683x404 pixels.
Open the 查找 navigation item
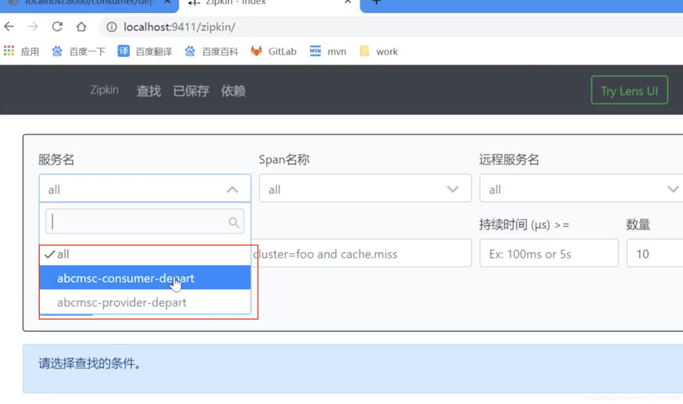click(x=149, y=91)
